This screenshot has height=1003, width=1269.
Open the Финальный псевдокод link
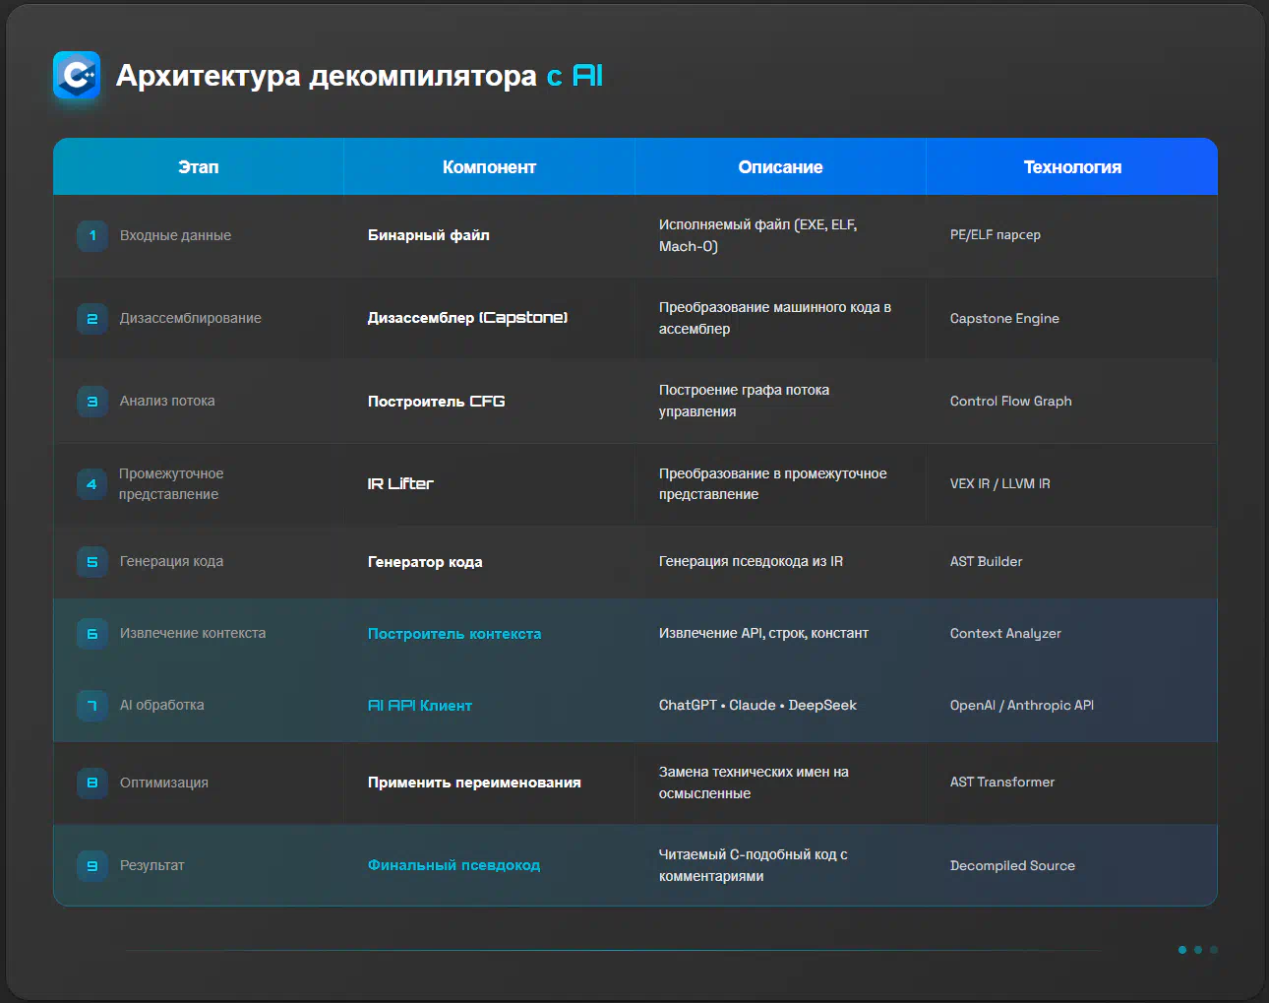point(453,865)
